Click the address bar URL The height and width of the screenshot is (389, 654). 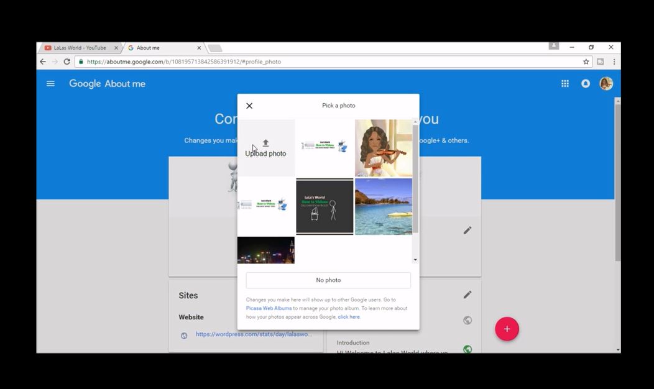coord(184,62)
